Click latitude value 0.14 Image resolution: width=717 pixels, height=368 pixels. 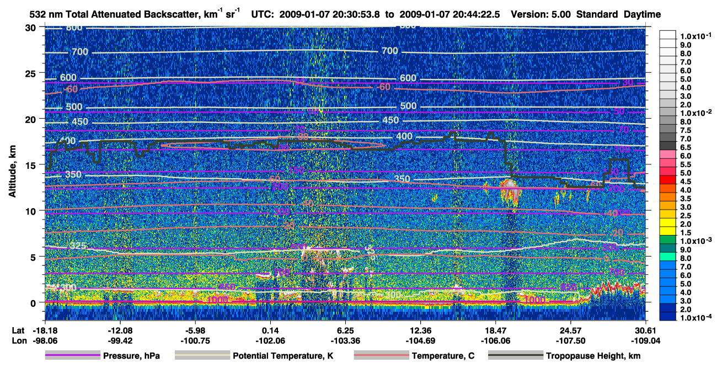(270, 330)
